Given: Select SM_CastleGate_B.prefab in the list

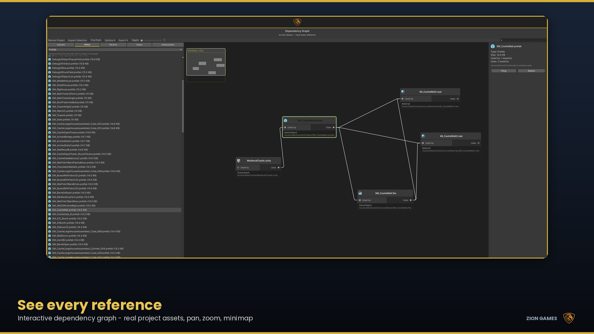Looking at the screenshot, I should coord(114,214).
